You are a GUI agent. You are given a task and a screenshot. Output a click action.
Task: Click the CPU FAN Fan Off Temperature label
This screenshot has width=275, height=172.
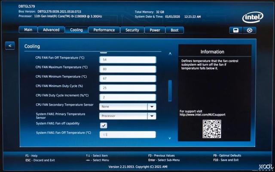point(60,58)
